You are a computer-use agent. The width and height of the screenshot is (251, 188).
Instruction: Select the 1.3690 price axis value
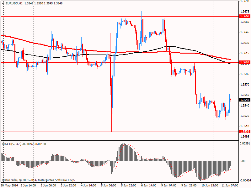click(245, 1)
